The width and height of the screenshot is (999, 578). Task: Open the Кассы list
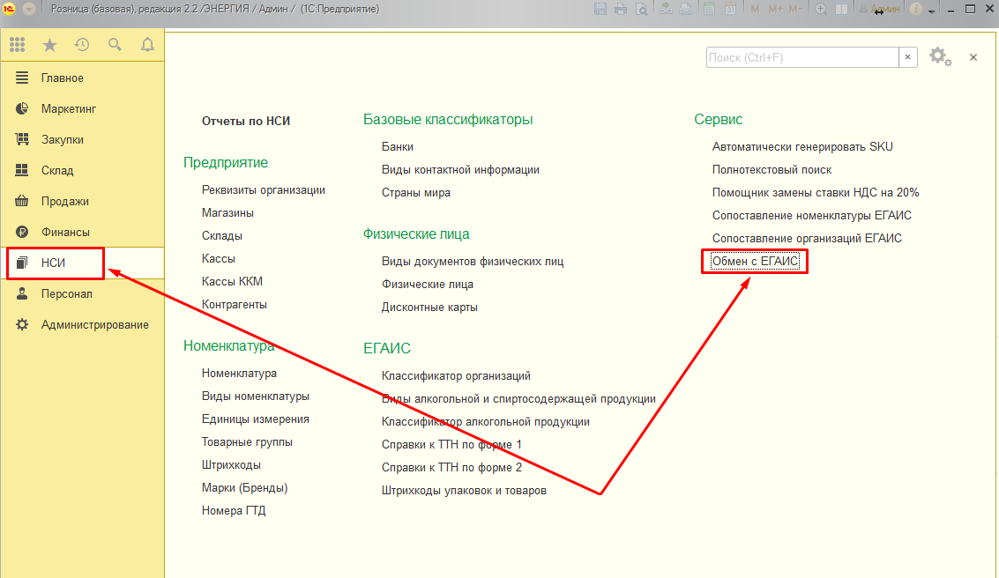pos(219,258)
